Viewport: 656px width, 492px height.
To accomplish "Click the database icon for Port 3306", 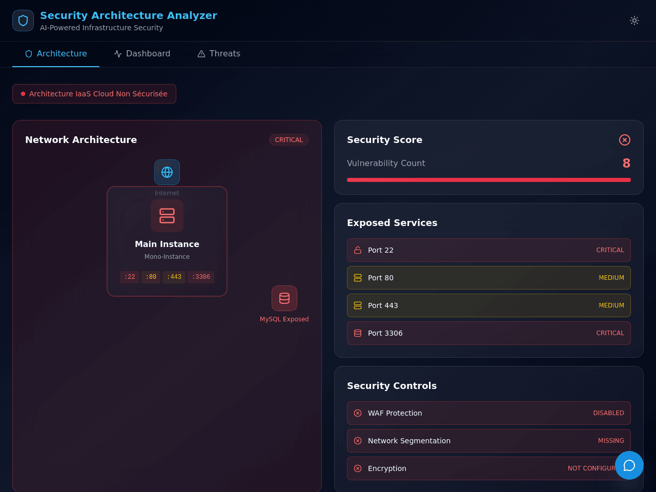I will pos(358,333).
